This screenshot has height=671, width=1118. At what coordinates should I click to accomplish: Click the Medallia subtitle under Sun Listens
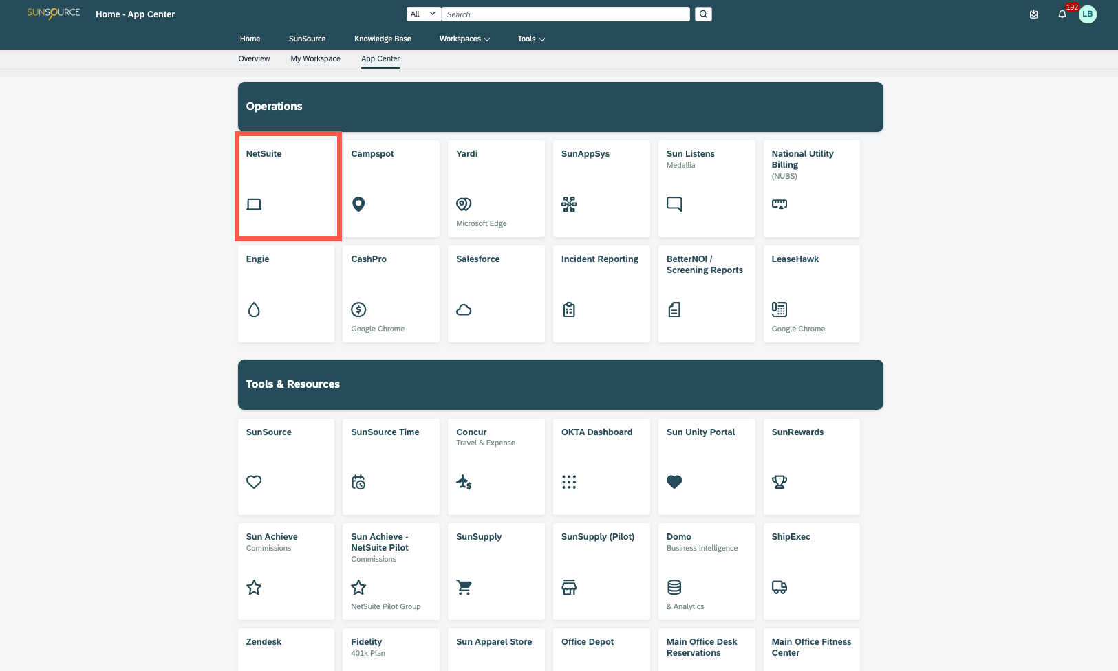[x=681, y=165]
